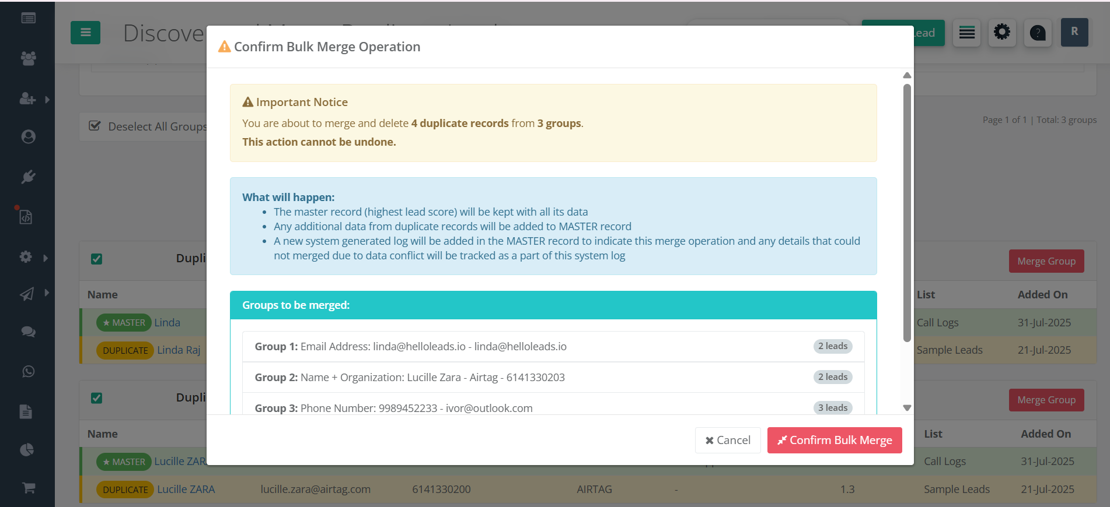Click the AIRTAG organization cell
The width and height of the screenshot is (1110, 507).
tap(594, 489)
